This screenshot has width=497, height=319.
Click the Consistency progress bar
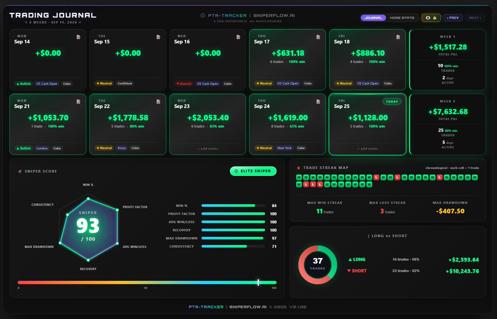tap(233, 247)
